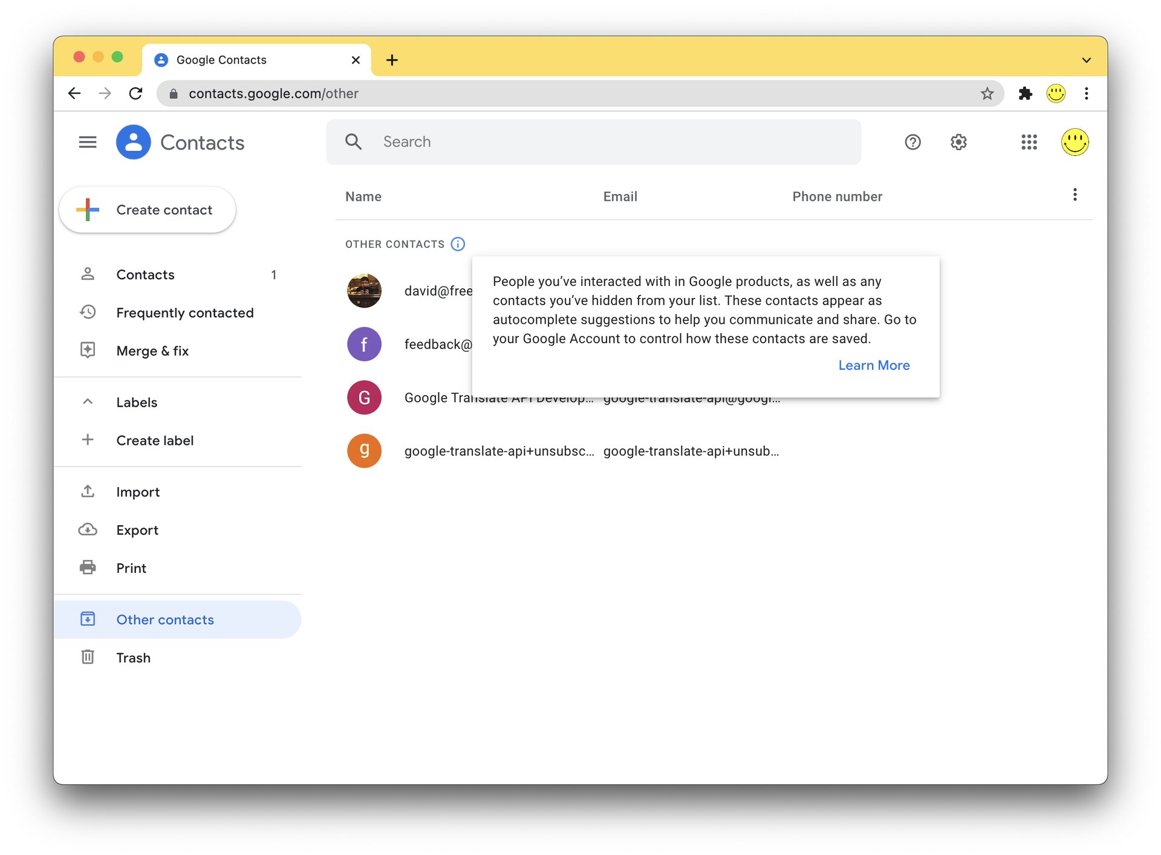Close the Google Contacts tab

(x=356, y=60)
